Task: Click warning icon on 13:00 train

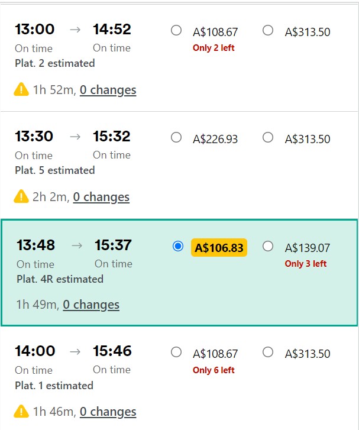Action: click(21, 90)
